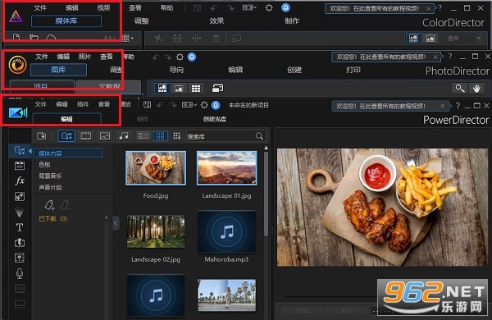Switch PowerDirector library to large icon view
This screenshot has height=320, width=492.
click(x=160, y=136)
